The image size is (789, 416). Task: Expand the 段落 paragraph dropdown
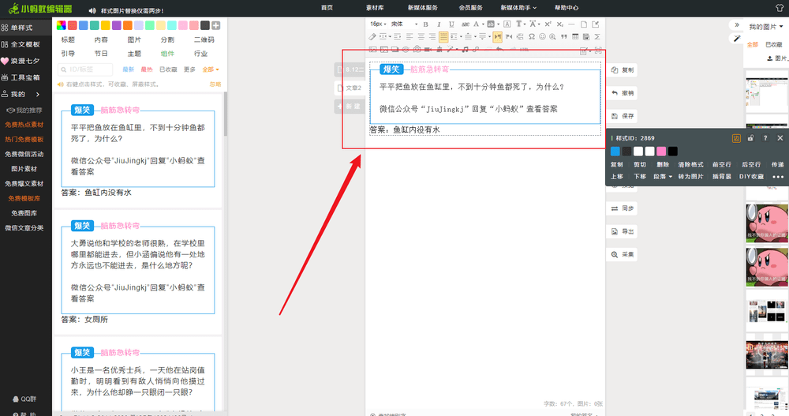click(x=663, y=177)
